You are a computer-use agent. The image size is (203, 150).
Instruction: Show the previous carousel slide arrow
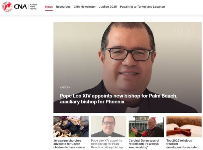point(179,31)
